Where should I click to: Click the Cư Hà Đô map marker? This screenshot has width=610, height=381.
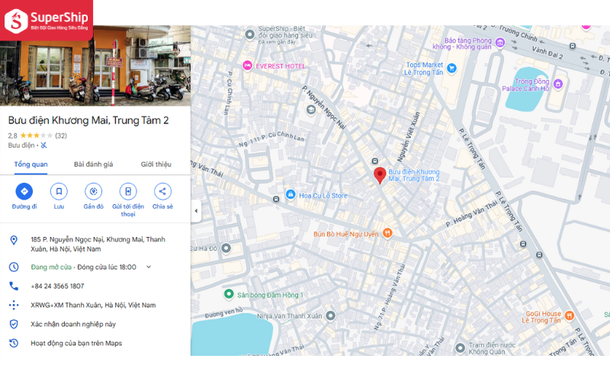(x=226, y=248)
